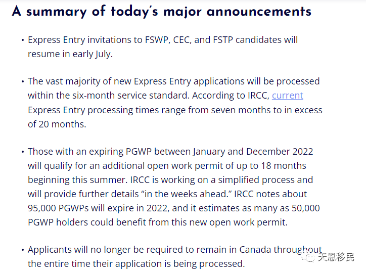
Task: Click the text "resume in early July."
Action: pos(70,54)
